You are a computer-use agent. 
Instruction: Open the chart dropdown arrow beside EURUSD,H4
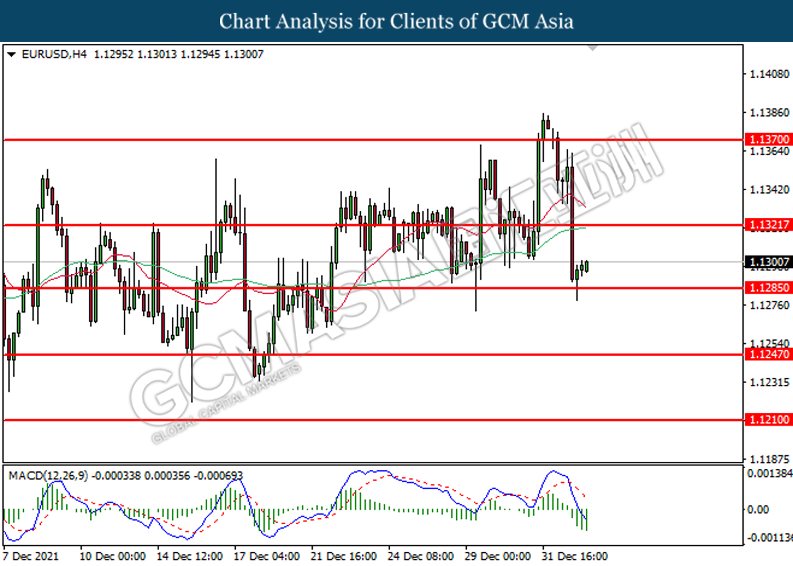(x=11, y=54)
